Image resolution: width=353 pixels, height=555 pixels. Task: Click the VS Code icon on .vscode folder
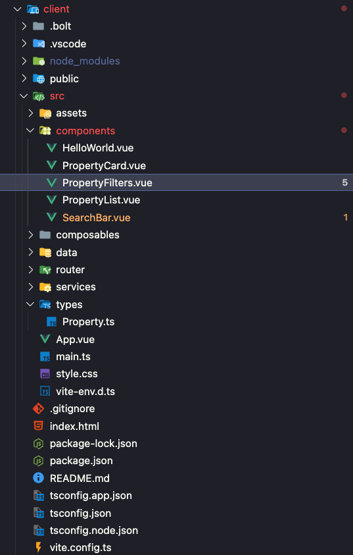39,43
